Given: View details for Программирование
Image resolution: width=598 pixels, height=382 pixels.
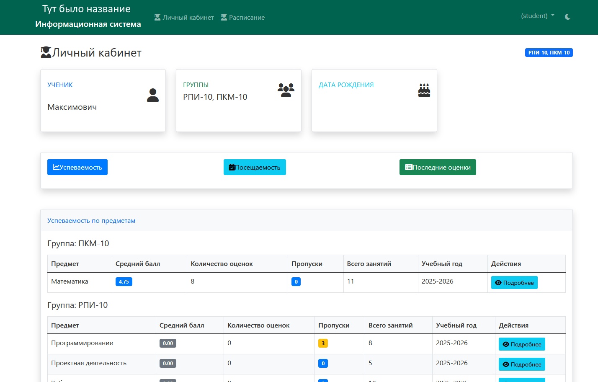Looking at the screenshot, I should click(521, 344).
